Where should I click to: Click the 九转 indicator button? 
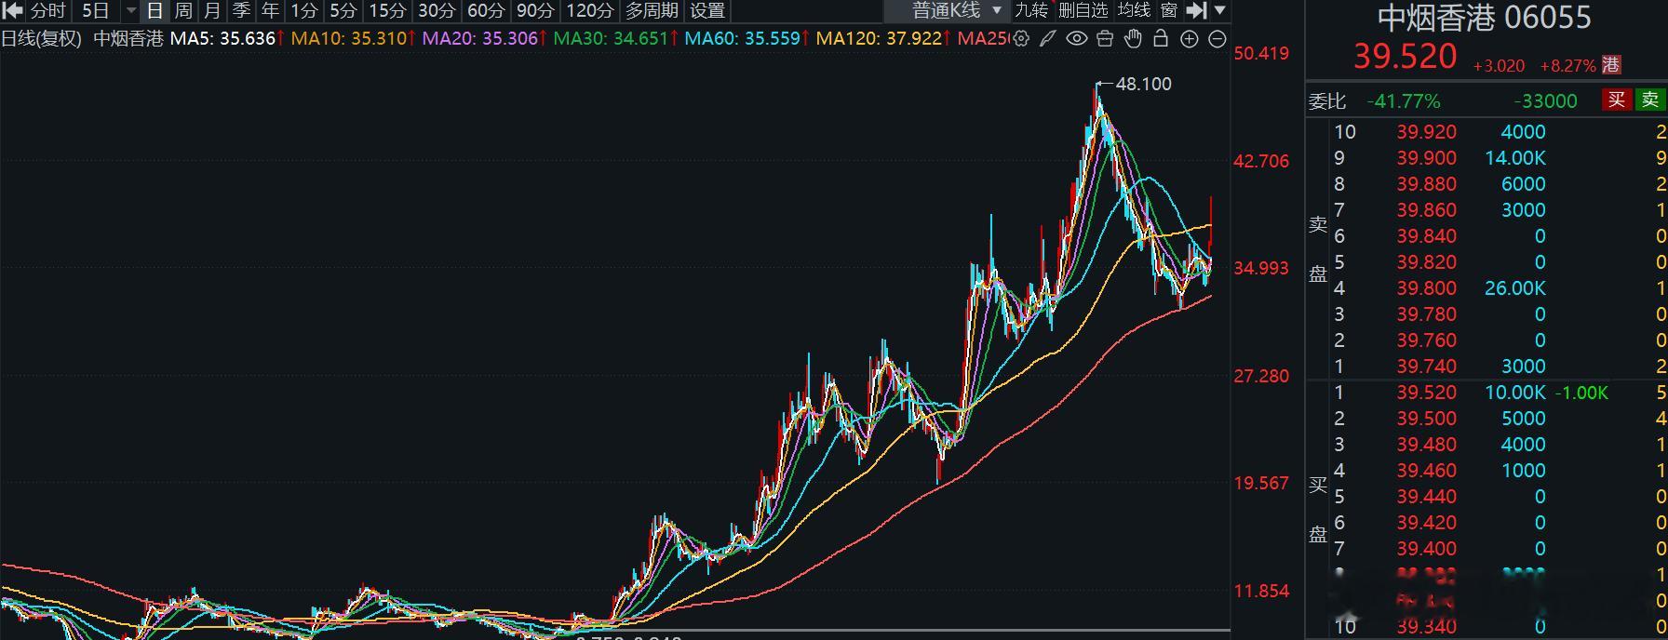click(1030, 10)
